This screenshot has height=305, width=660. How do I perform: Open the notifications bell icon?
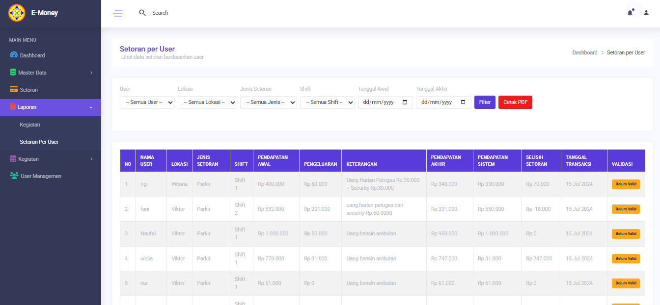click(630, 13)
